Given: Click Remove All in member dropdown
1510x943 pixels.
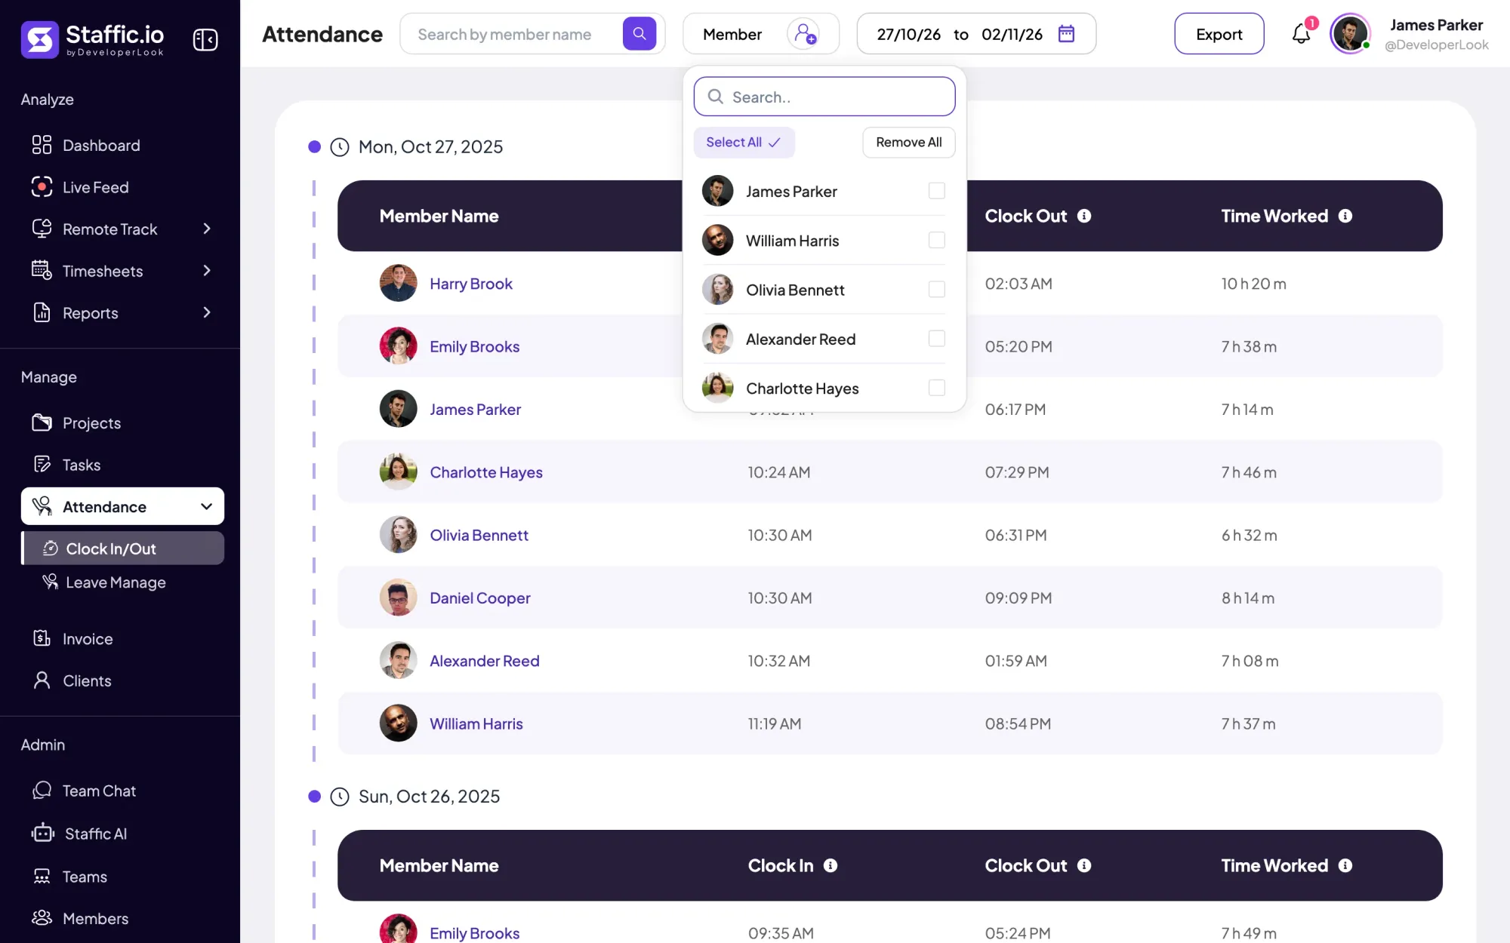Looking at the screenshot, I should tap(908, 142).
